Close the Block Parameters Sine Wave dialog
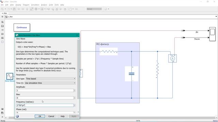Screen dimensions: 218x122 click(77, 35)
